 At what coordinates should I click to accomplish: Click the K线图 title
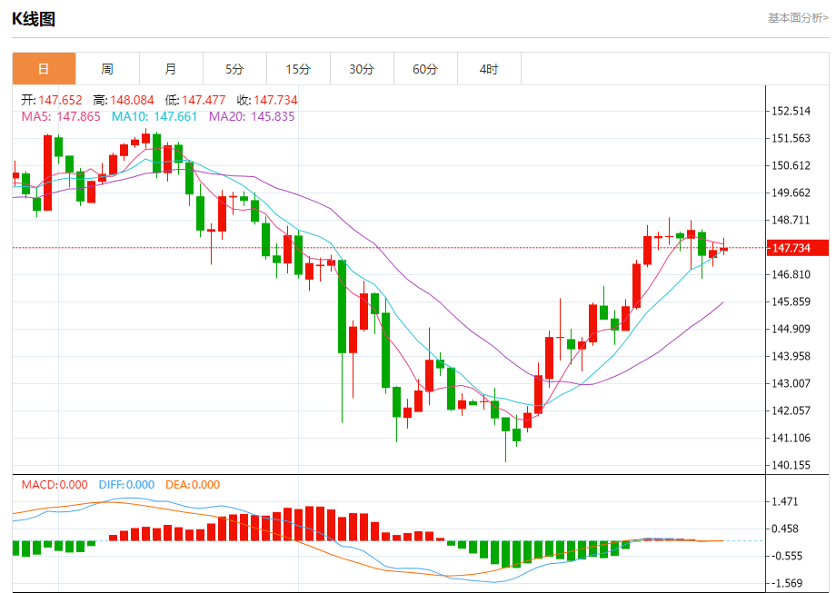click(34, 18)
